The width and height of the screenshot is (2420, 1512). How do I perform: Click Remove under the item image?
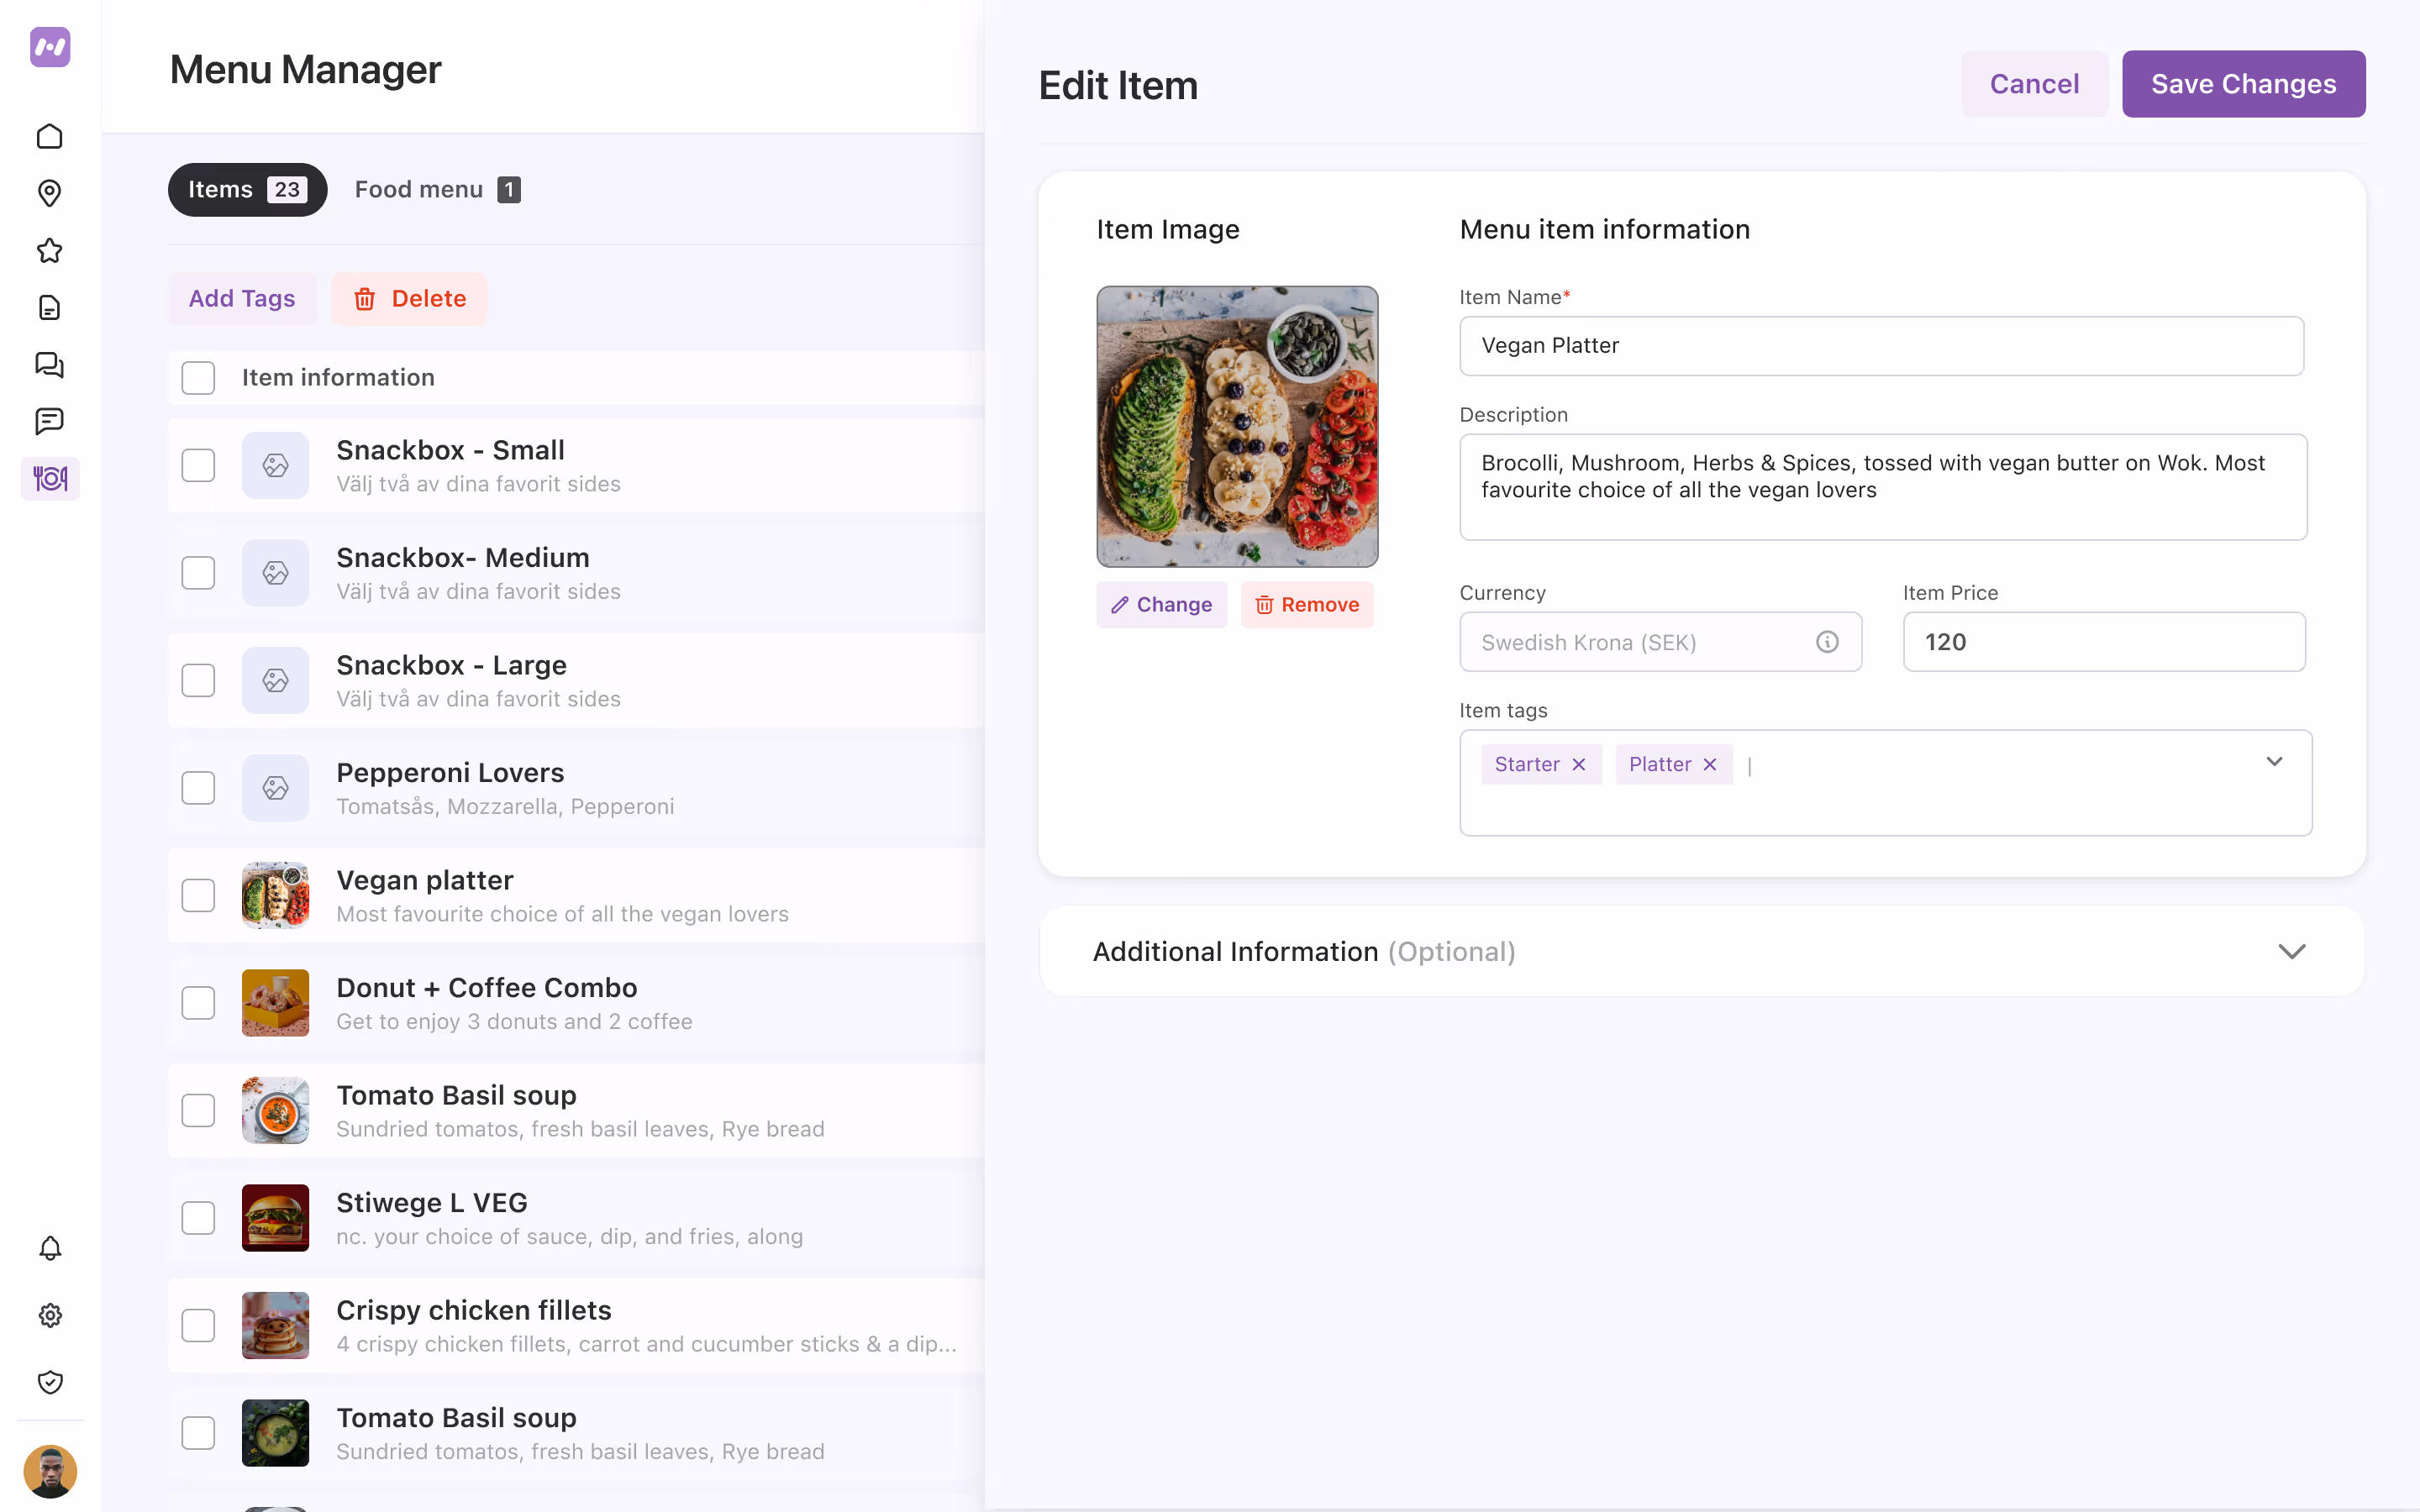[1307, 605]
